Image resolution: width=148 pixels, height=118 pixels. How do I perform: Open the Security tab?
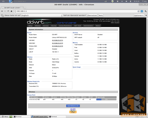(x=54, y=26)
